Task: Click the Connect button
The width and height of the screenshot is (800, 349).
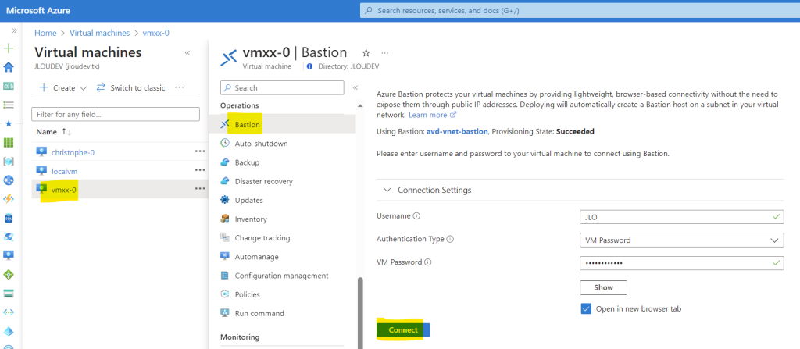Action: (x=403, y=329)
